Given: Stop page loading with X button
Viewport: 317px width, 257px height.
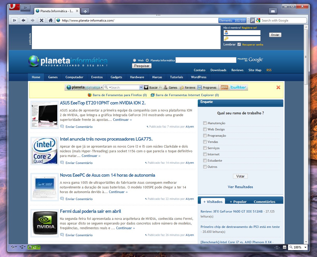Looking at the screenshot, I should coord(41,20).
